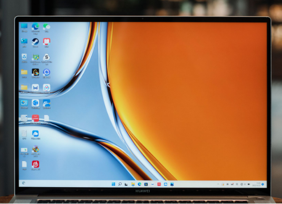Image resolution: width=282 pixels, height=204 pixels.
Task: Open the Photos app on the taskbar
Action: pyautogui.click(x=172, y=184)
